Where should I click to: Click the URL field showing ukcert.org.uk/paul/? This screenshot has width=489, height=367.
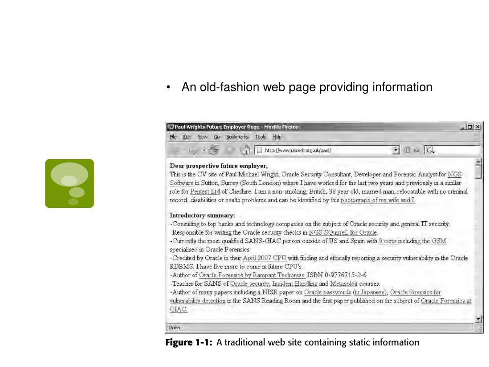(x=328, y=151)
